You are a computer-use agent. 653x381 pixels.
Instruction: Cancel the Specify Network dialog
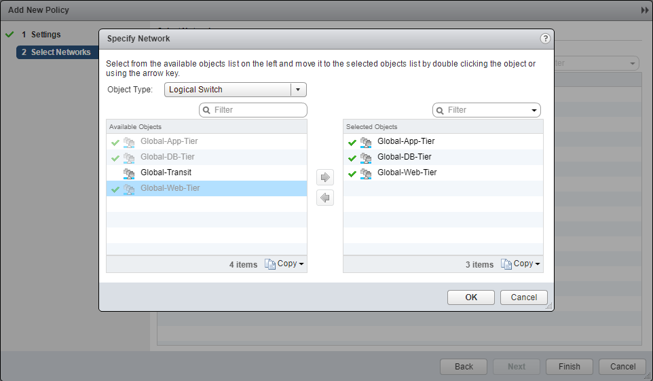pyautogui.click(x=523, y=297)
